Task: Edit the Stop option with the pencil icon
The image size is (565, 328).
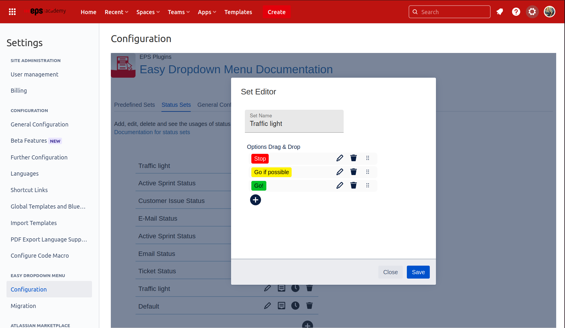Action: pyautogui.click(x=340, y=158)
